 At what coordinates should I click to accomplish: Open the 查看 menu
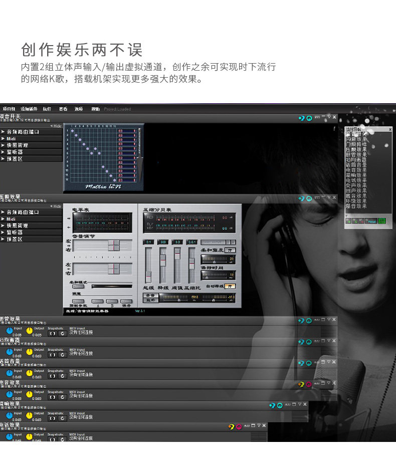(x=63, y=109)
